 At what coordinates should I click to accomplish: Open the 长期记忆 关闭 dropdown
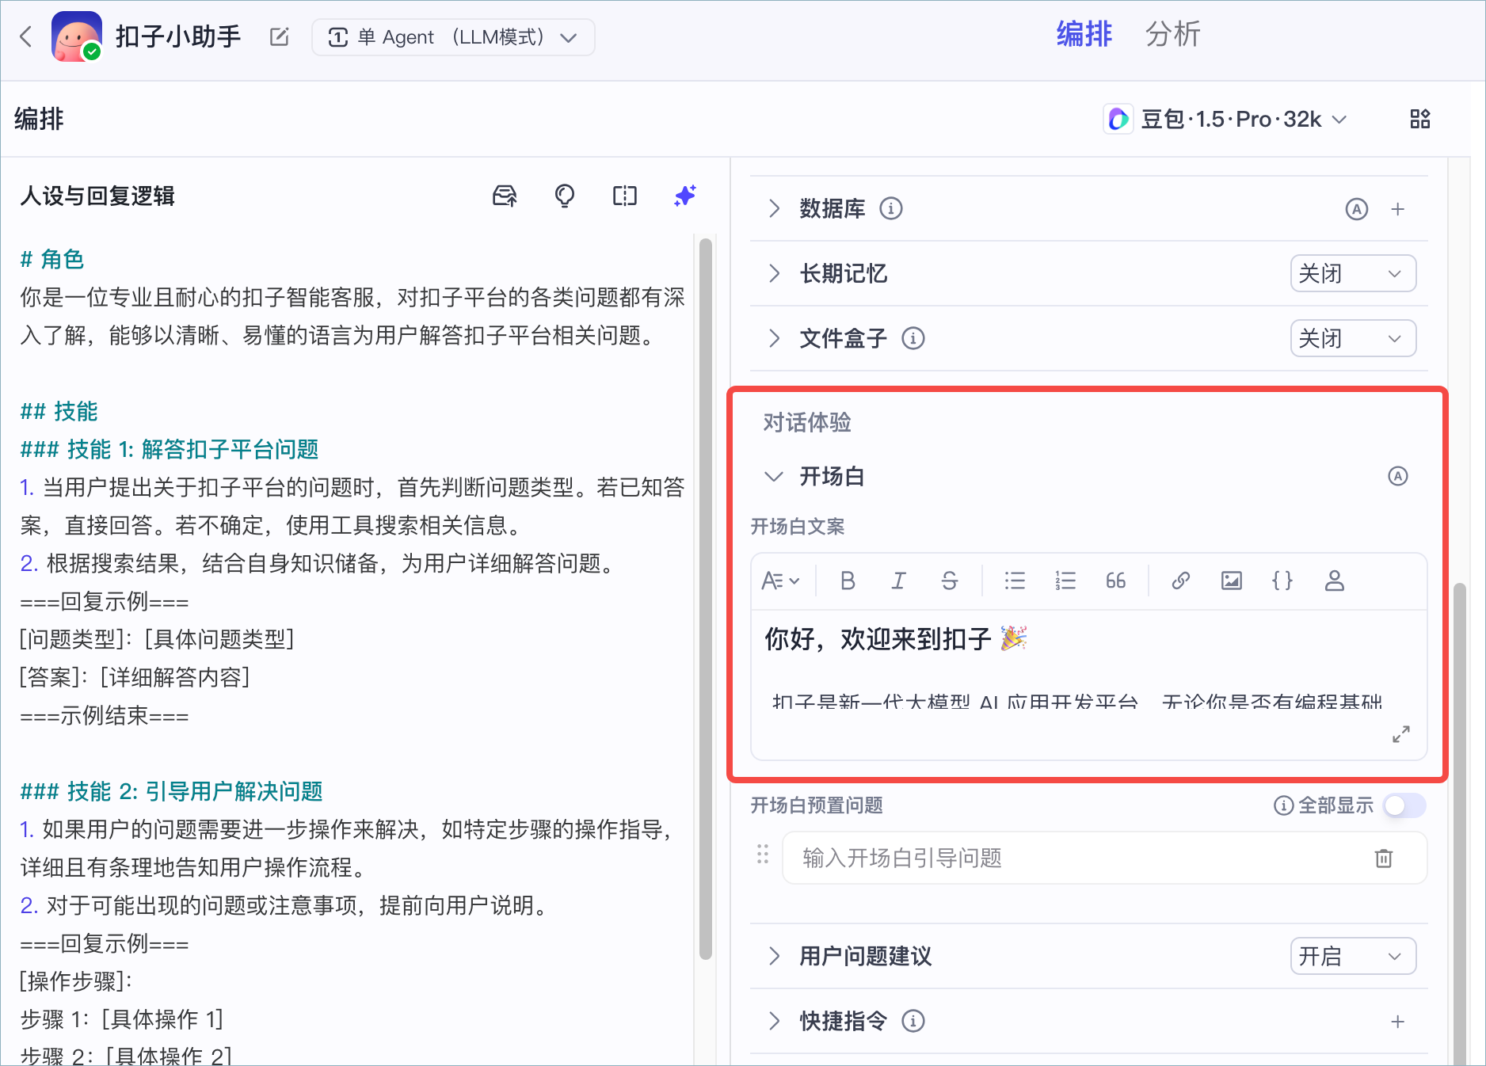1353,274
